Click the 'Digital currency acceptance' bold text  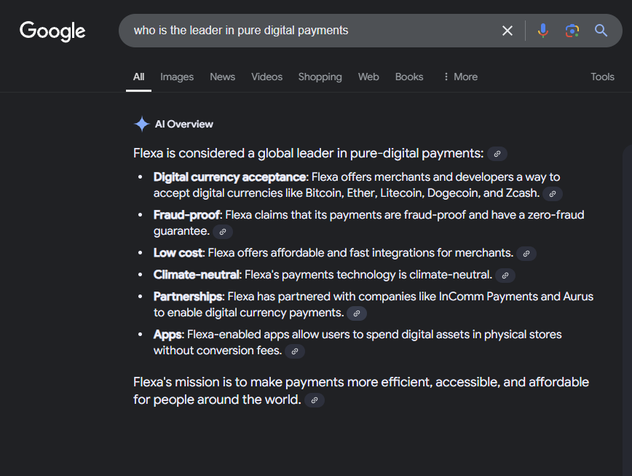pos(229,177)
